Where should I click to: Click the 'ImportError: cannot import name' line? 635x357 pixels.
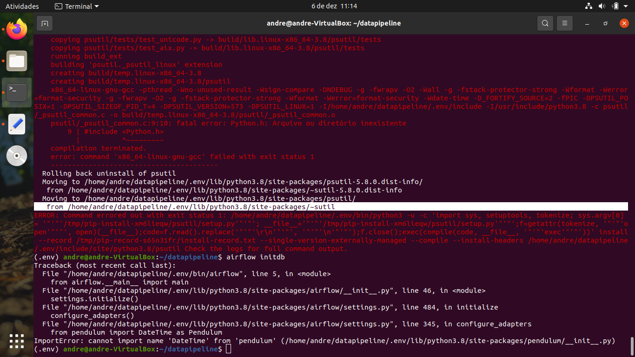click(x=324, y=341)
